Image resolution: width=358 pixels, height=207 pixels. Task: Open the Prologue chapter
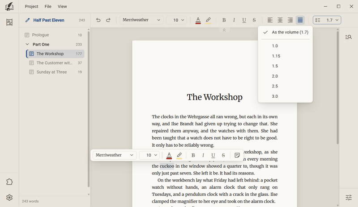[54, 35]
